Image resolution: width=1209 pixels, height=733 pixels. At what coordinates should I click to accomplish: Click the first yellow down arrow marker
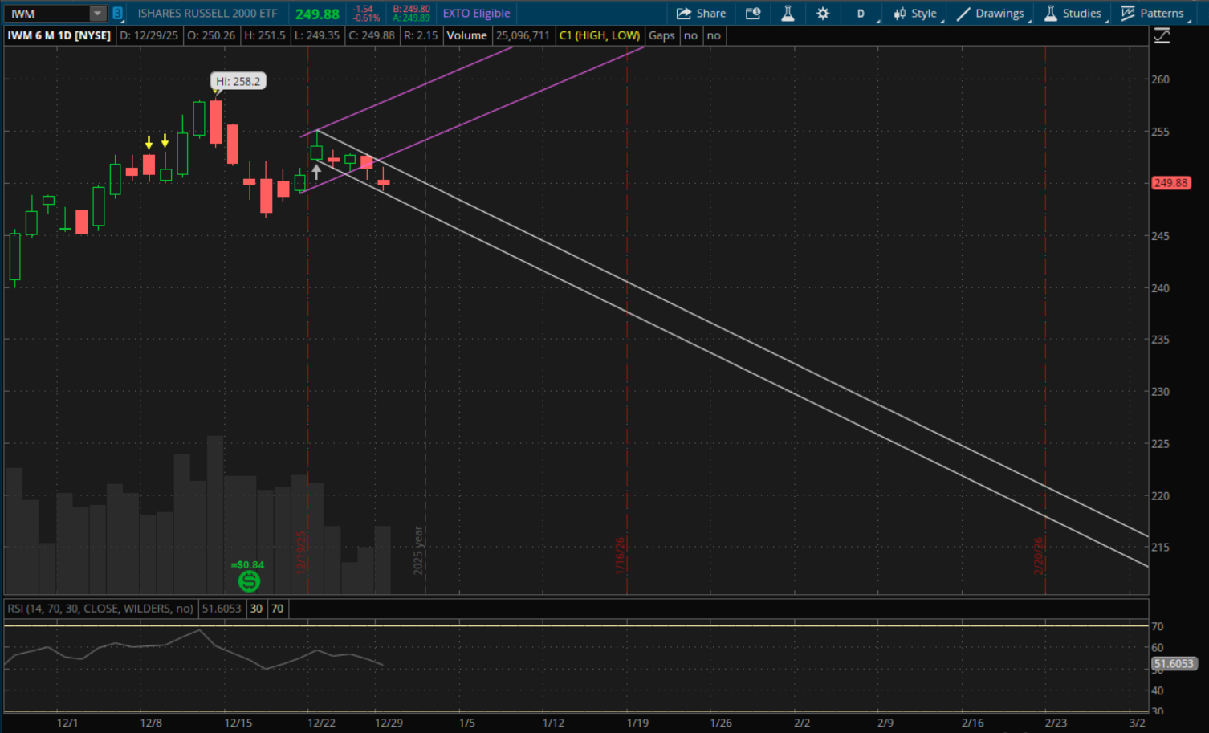click(x=149, y=142)
